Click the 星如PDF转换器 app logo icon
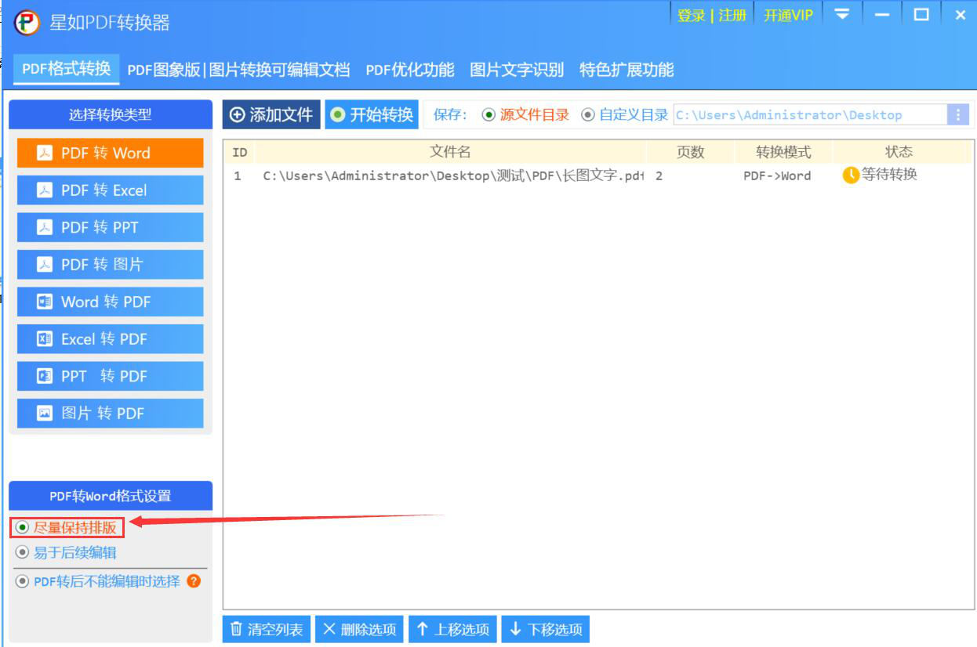The image size is (977, 647). 27,22
